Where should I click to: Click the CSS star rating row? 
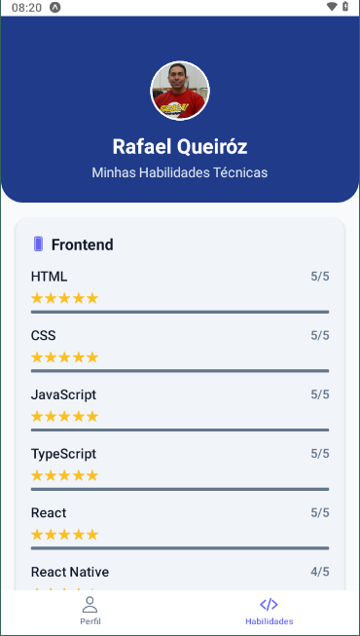[65, 357]
